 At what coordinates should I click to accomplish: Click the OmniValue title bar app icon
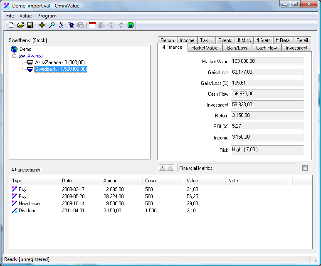click(x=7, y=6)
